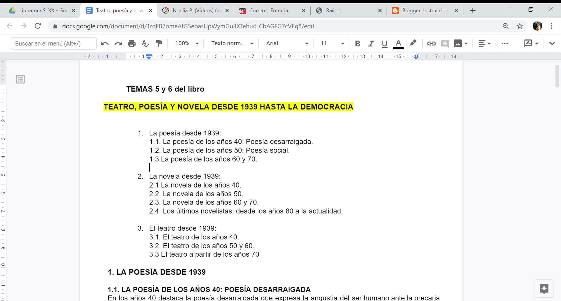
Task: Open the image insert dropdown arrow
Action: (x=466, y=43)
